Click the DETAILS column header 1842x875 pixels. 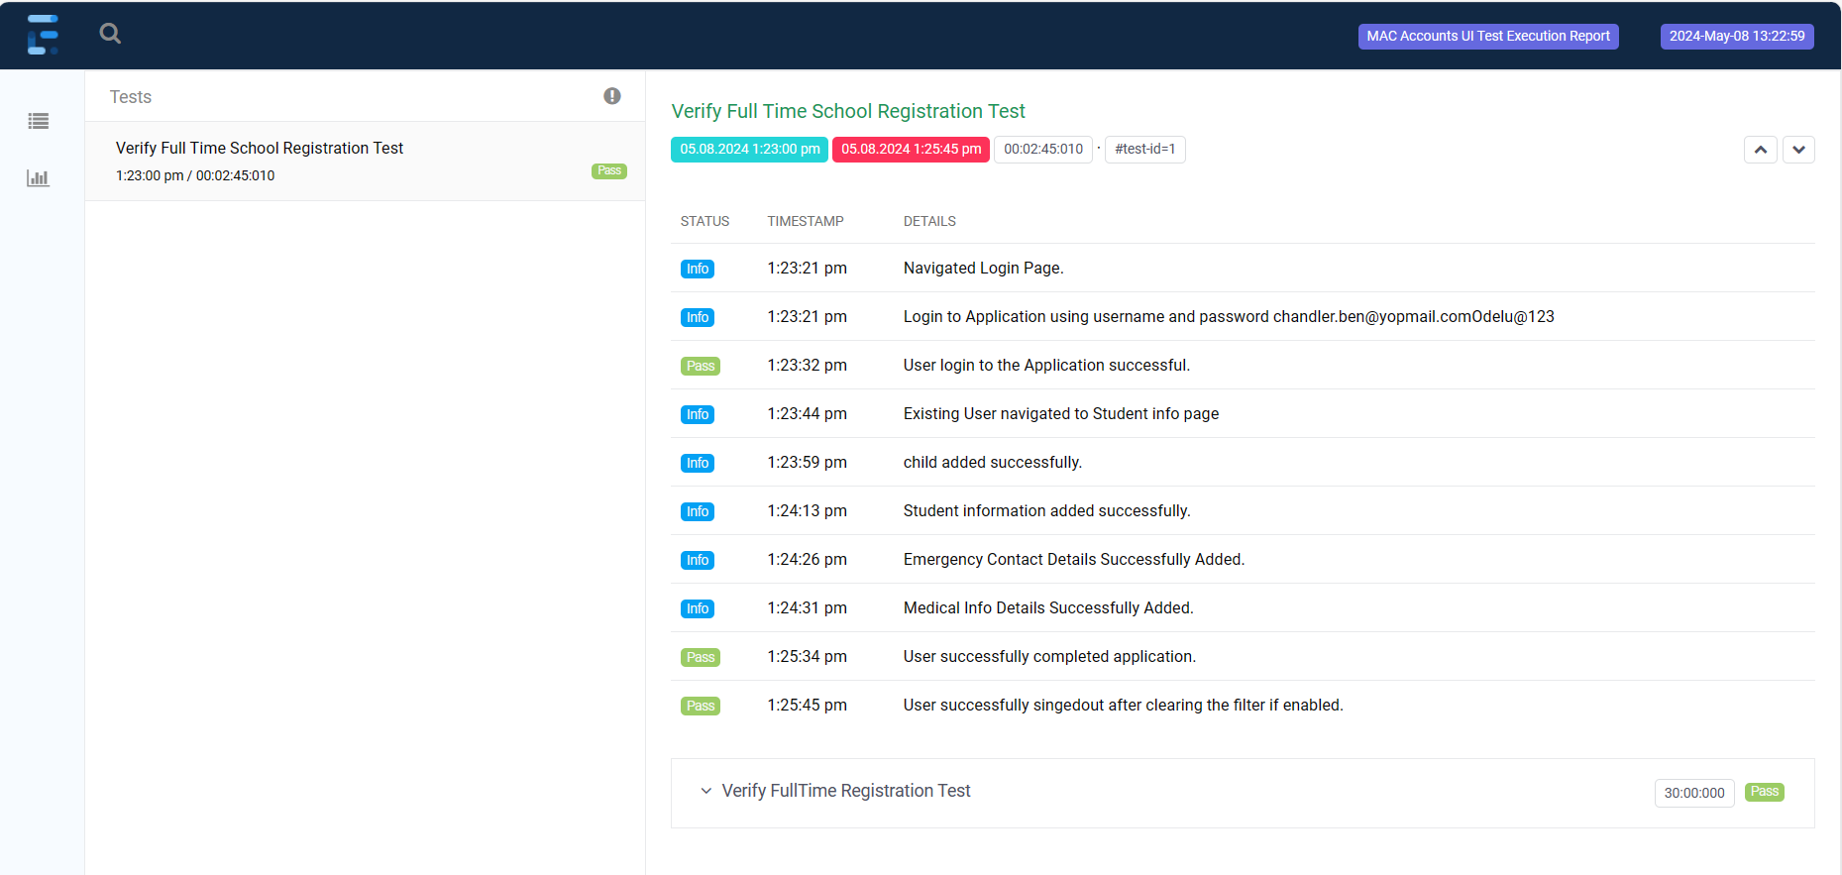pos(929,221)
